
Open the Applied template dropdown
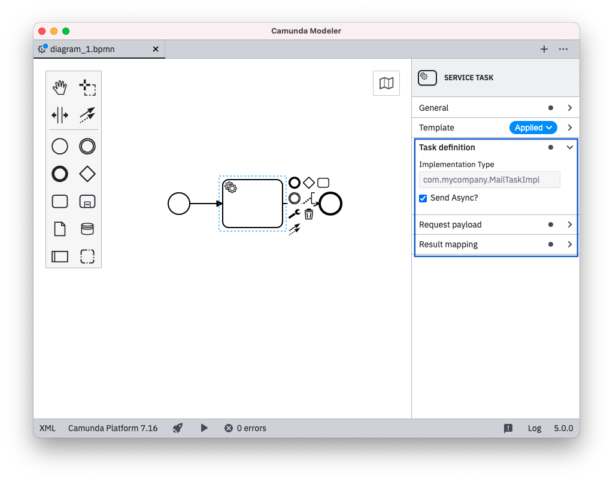[533, 128]
